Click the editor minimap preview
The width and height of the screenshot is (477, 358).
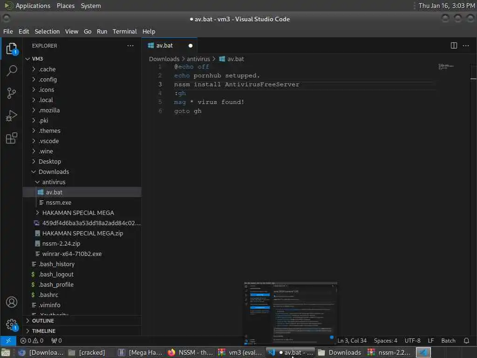pyautogui.click(x=446, y=66)
